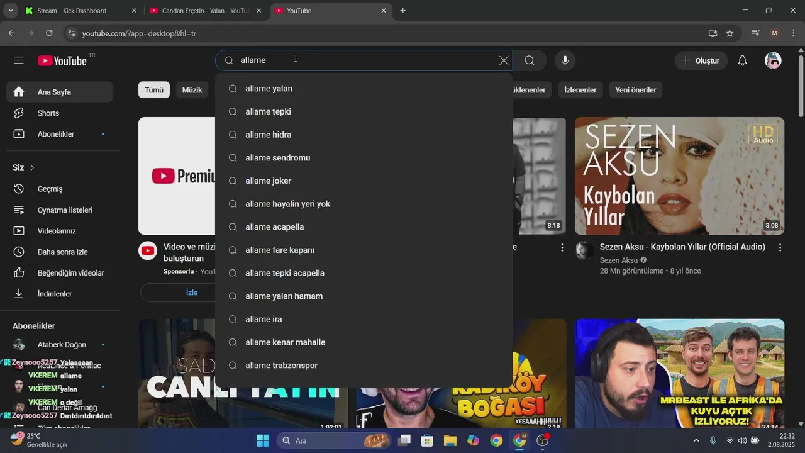
Task: Go back to the previous page
Action: click(11, 33)
